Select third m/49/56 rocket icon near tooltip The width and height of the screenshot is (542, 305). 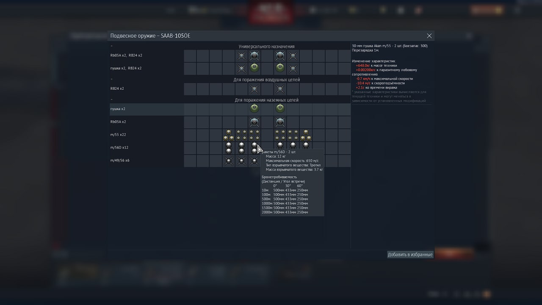(x=254, y=161)
